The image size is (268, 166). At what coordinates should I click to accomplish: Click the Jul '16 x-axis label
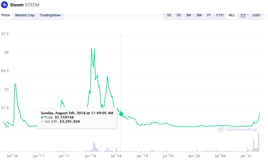(12, 156)
